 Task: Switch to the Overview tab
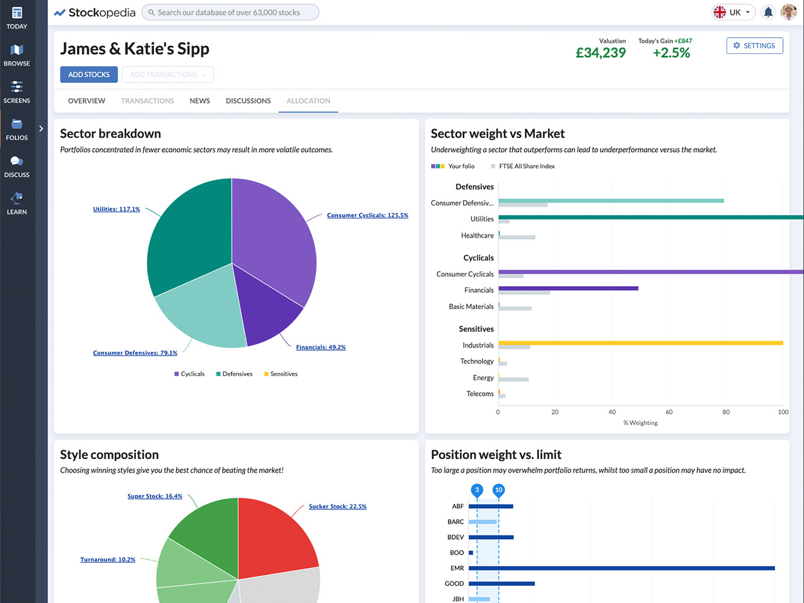[86, 100]
